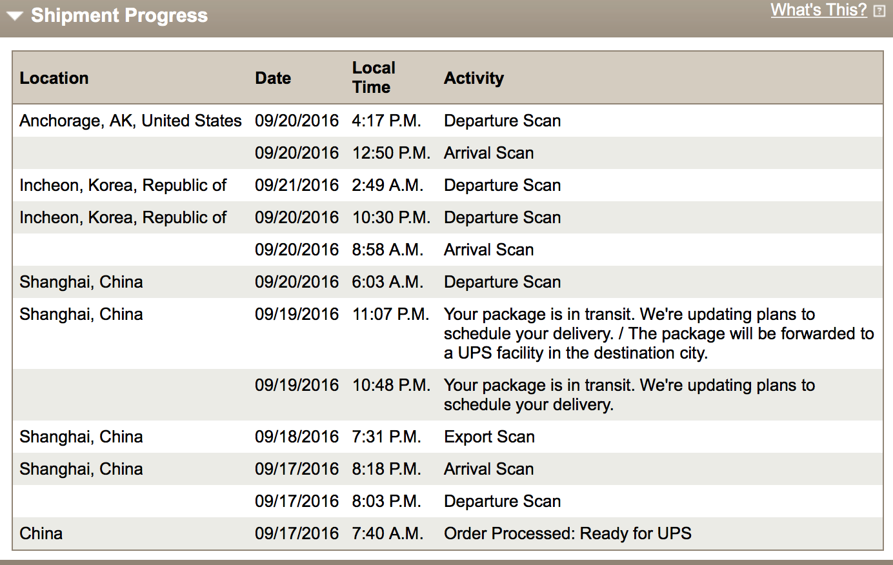893x565 pixels.
Task: Click the help icon beside What's This?
Action: coord(879,11)
